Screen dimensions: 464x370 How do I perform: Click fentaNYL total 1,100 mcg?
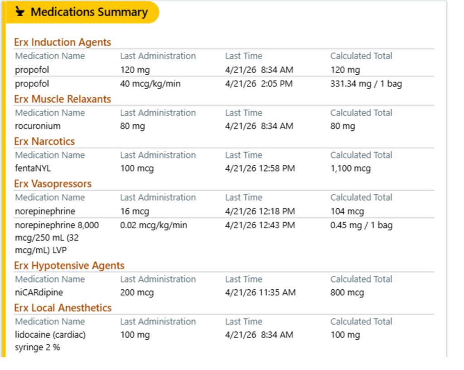[x=350, y=168]
